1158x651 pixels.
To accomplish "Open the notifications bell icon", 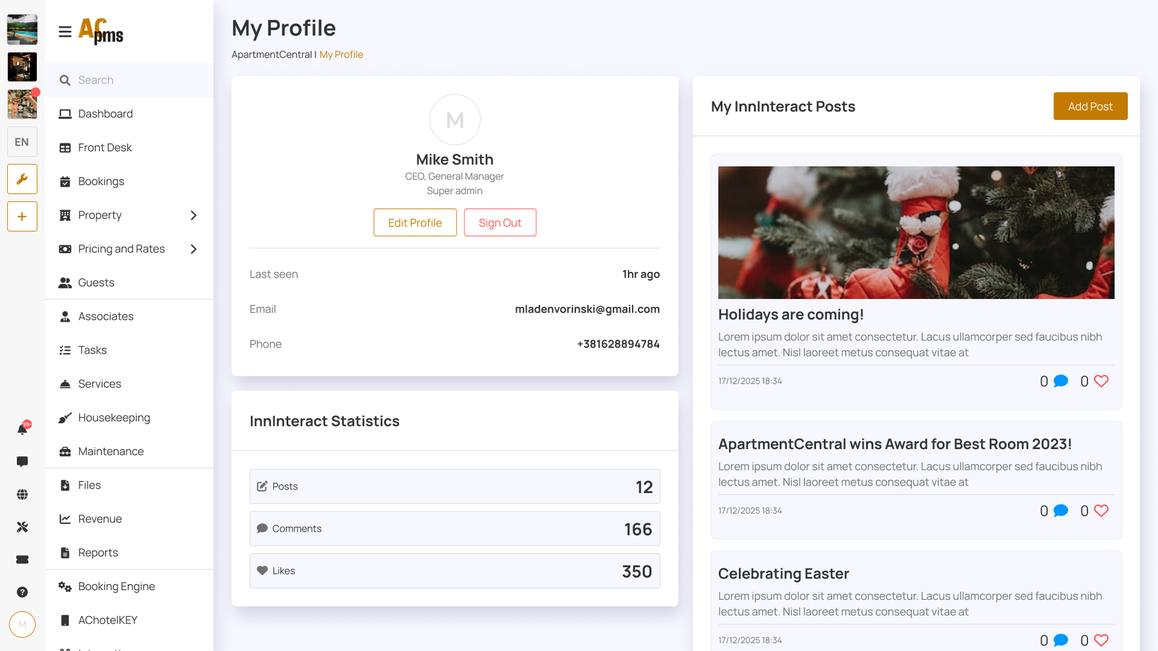I will 22,429.
